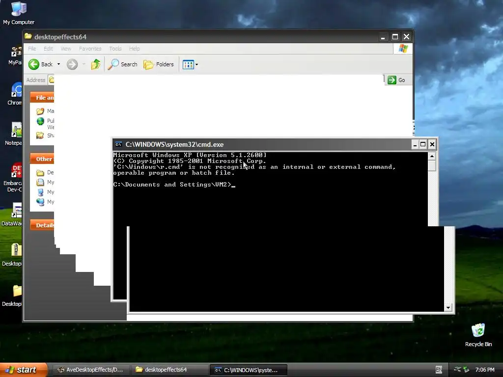This screenshot has height=377, width=503.
Task: Click cmd scrollbar thumb
Action: click(432, 166)
